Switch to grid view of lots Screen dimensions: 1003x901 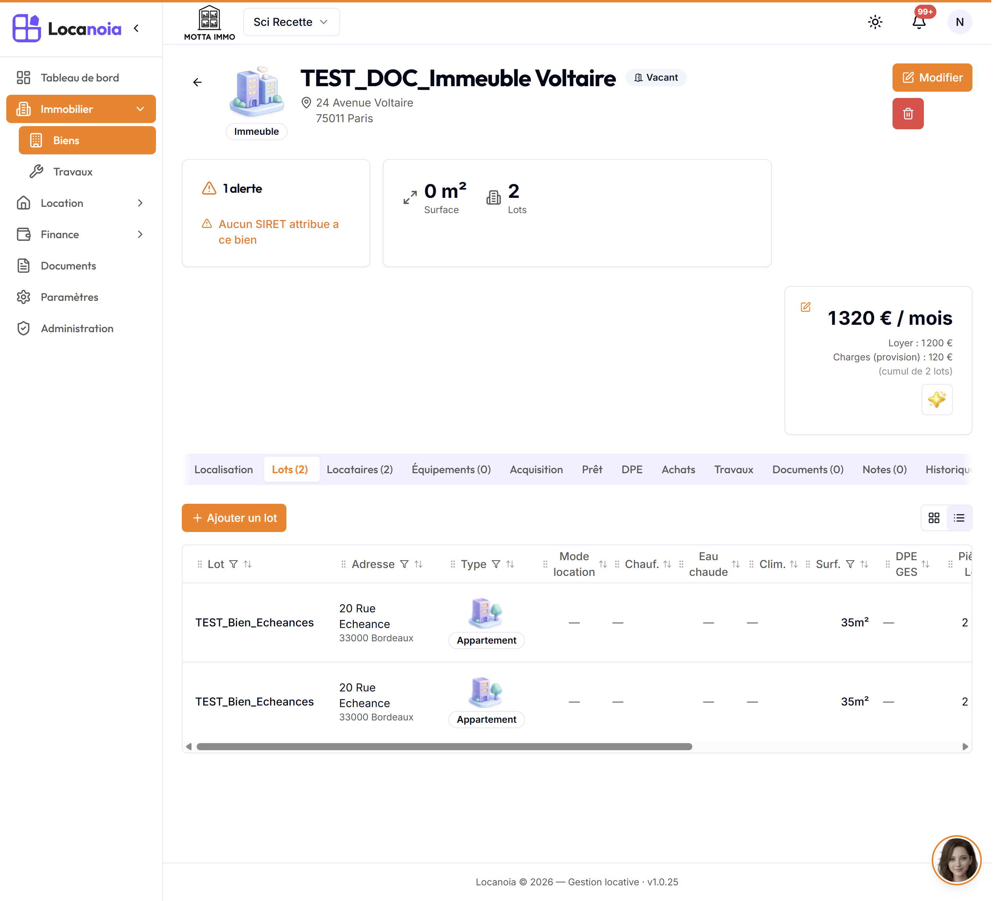[x=934, y=518]
